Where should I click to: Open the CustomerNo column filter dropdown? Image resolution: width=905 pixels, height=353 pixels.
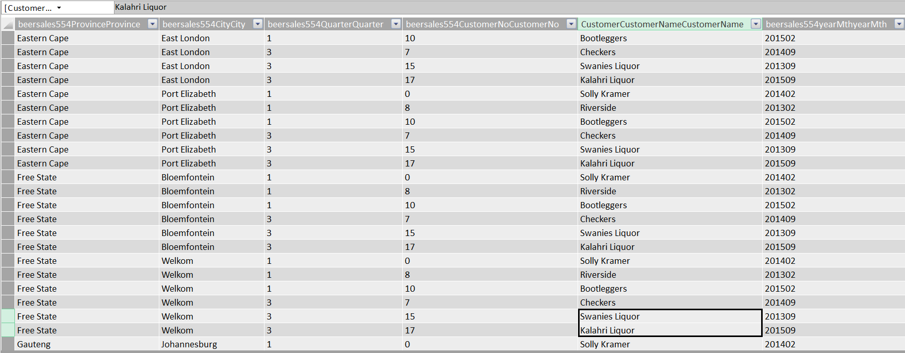pyautogui.click(x=571, y=24)
